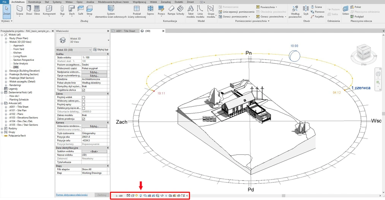Viewport: 385px width, 200px height.
Task: Open the sun path settings icon
Action: (x=136, y=195)
